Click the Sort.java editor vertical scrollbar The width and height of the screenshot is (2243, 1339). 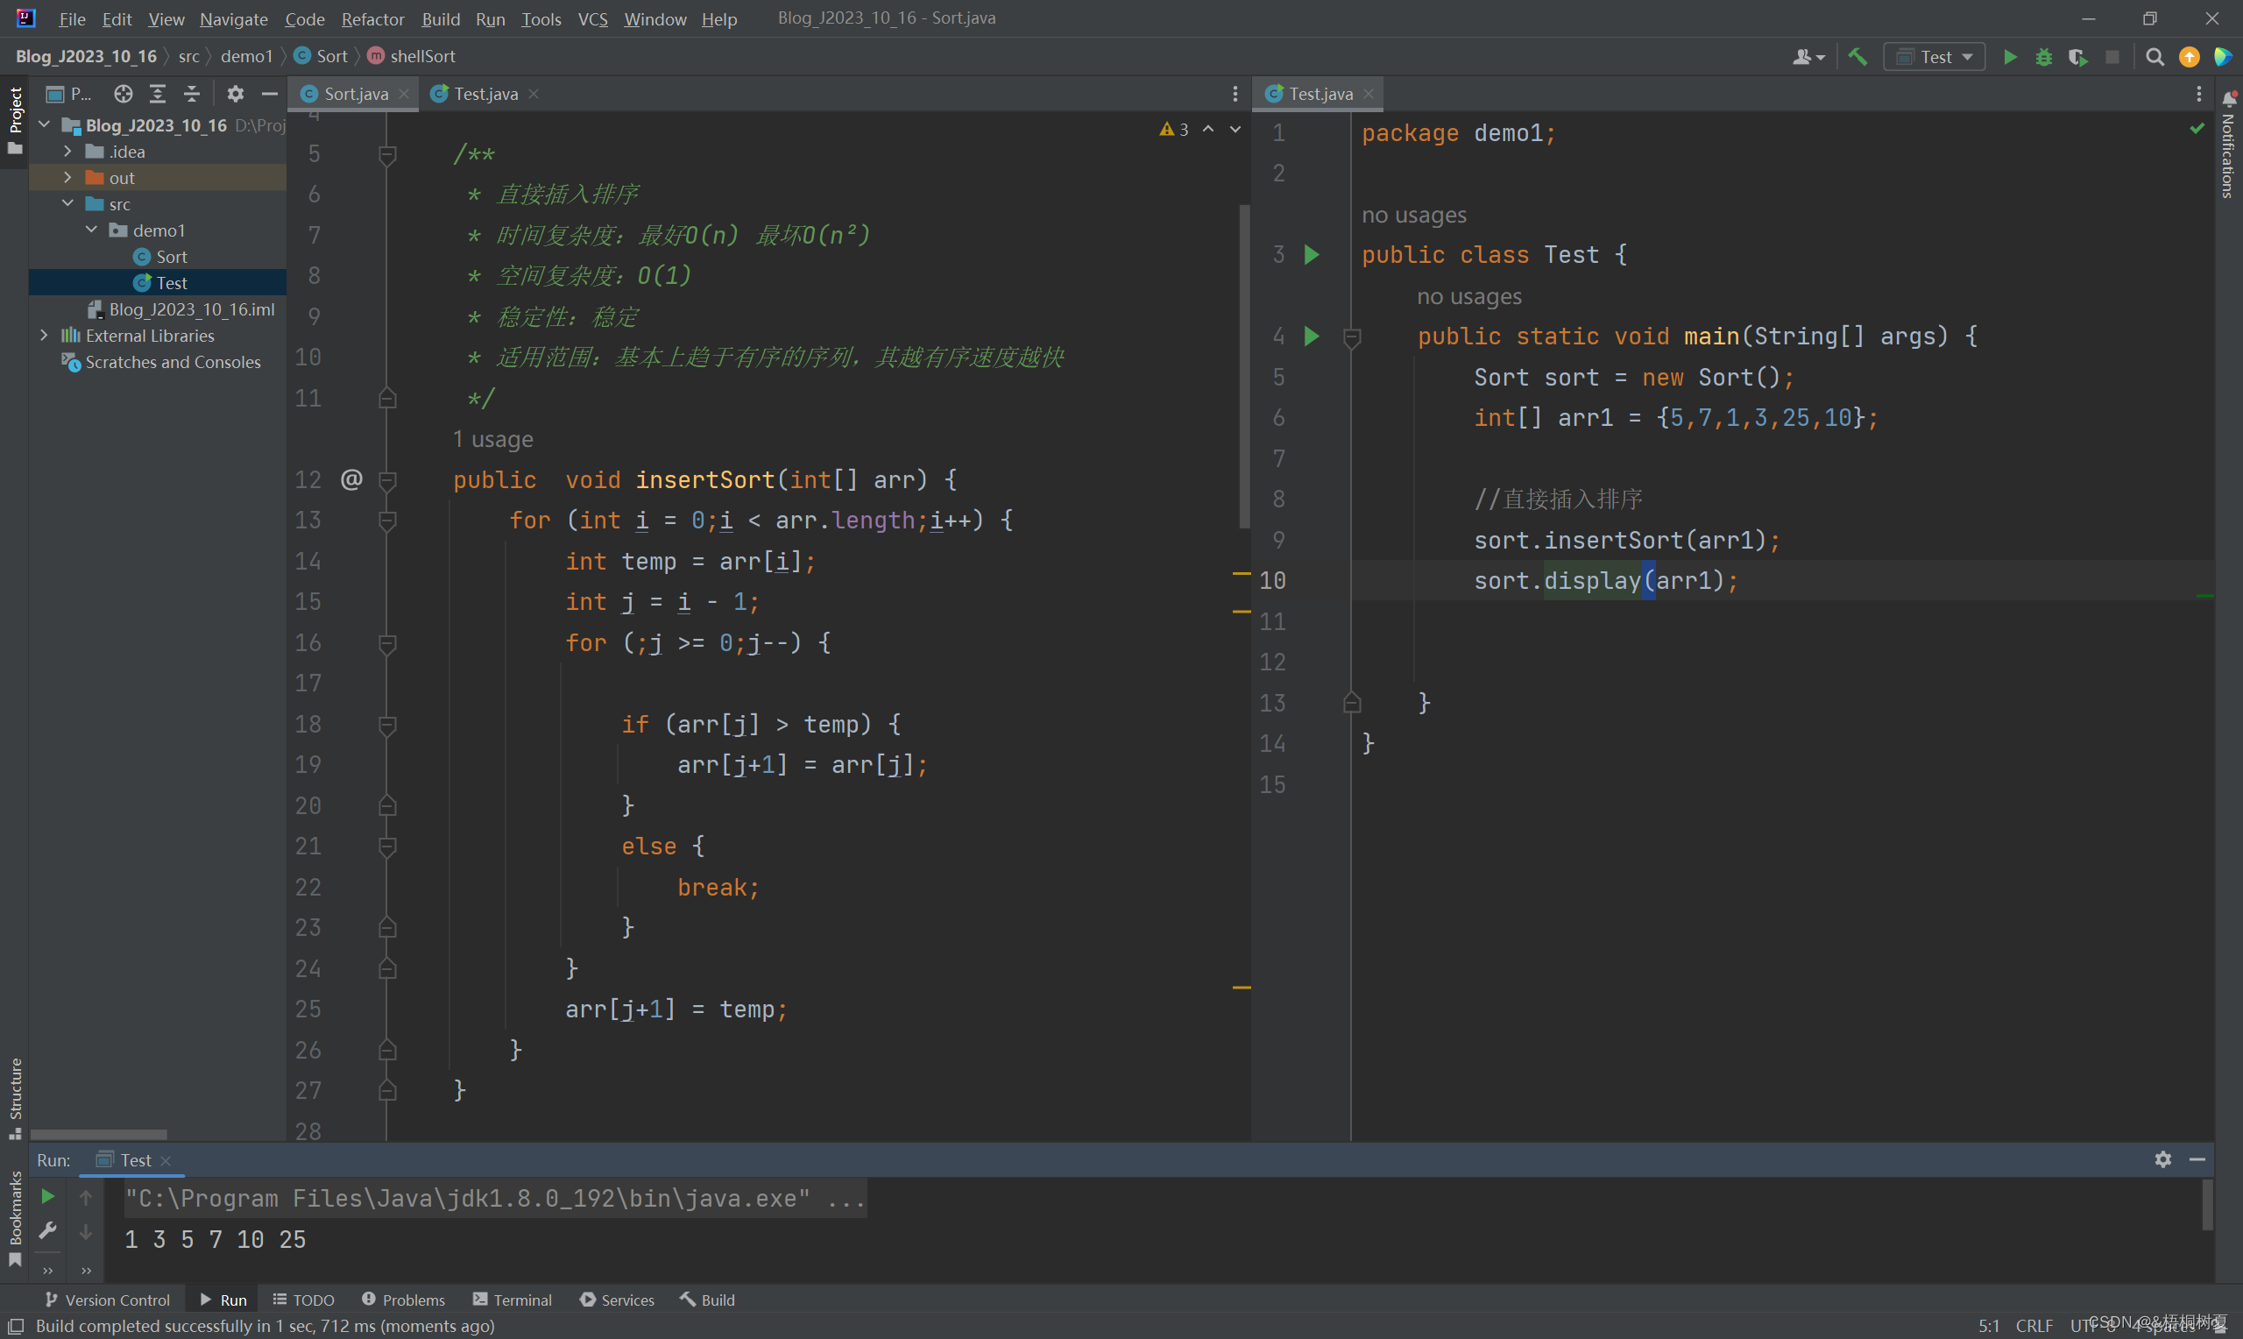pyautogui.click(x=1245, y=366)
